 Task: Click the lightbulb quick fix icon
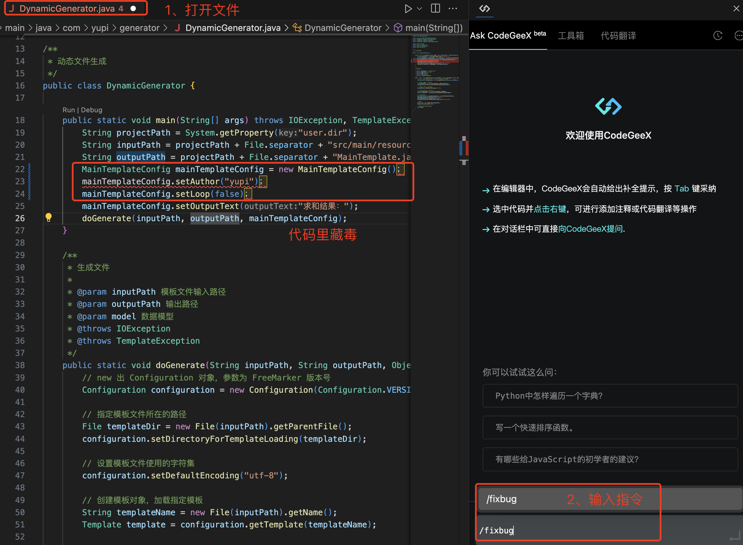point(48,217)
